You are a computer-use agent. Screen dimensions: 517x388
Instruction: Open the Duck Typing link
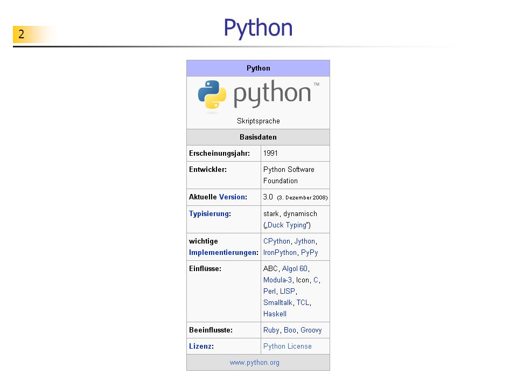click(287, 225)
